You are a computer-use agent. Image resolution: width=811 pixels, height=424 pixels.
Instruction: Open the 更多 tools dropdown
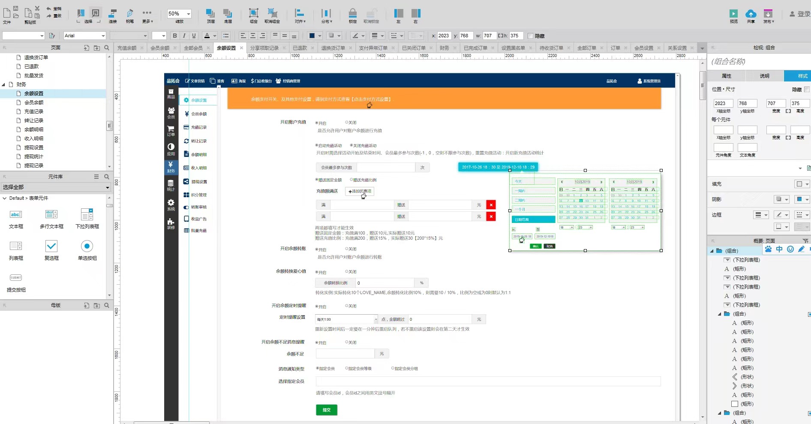[147, 16]
